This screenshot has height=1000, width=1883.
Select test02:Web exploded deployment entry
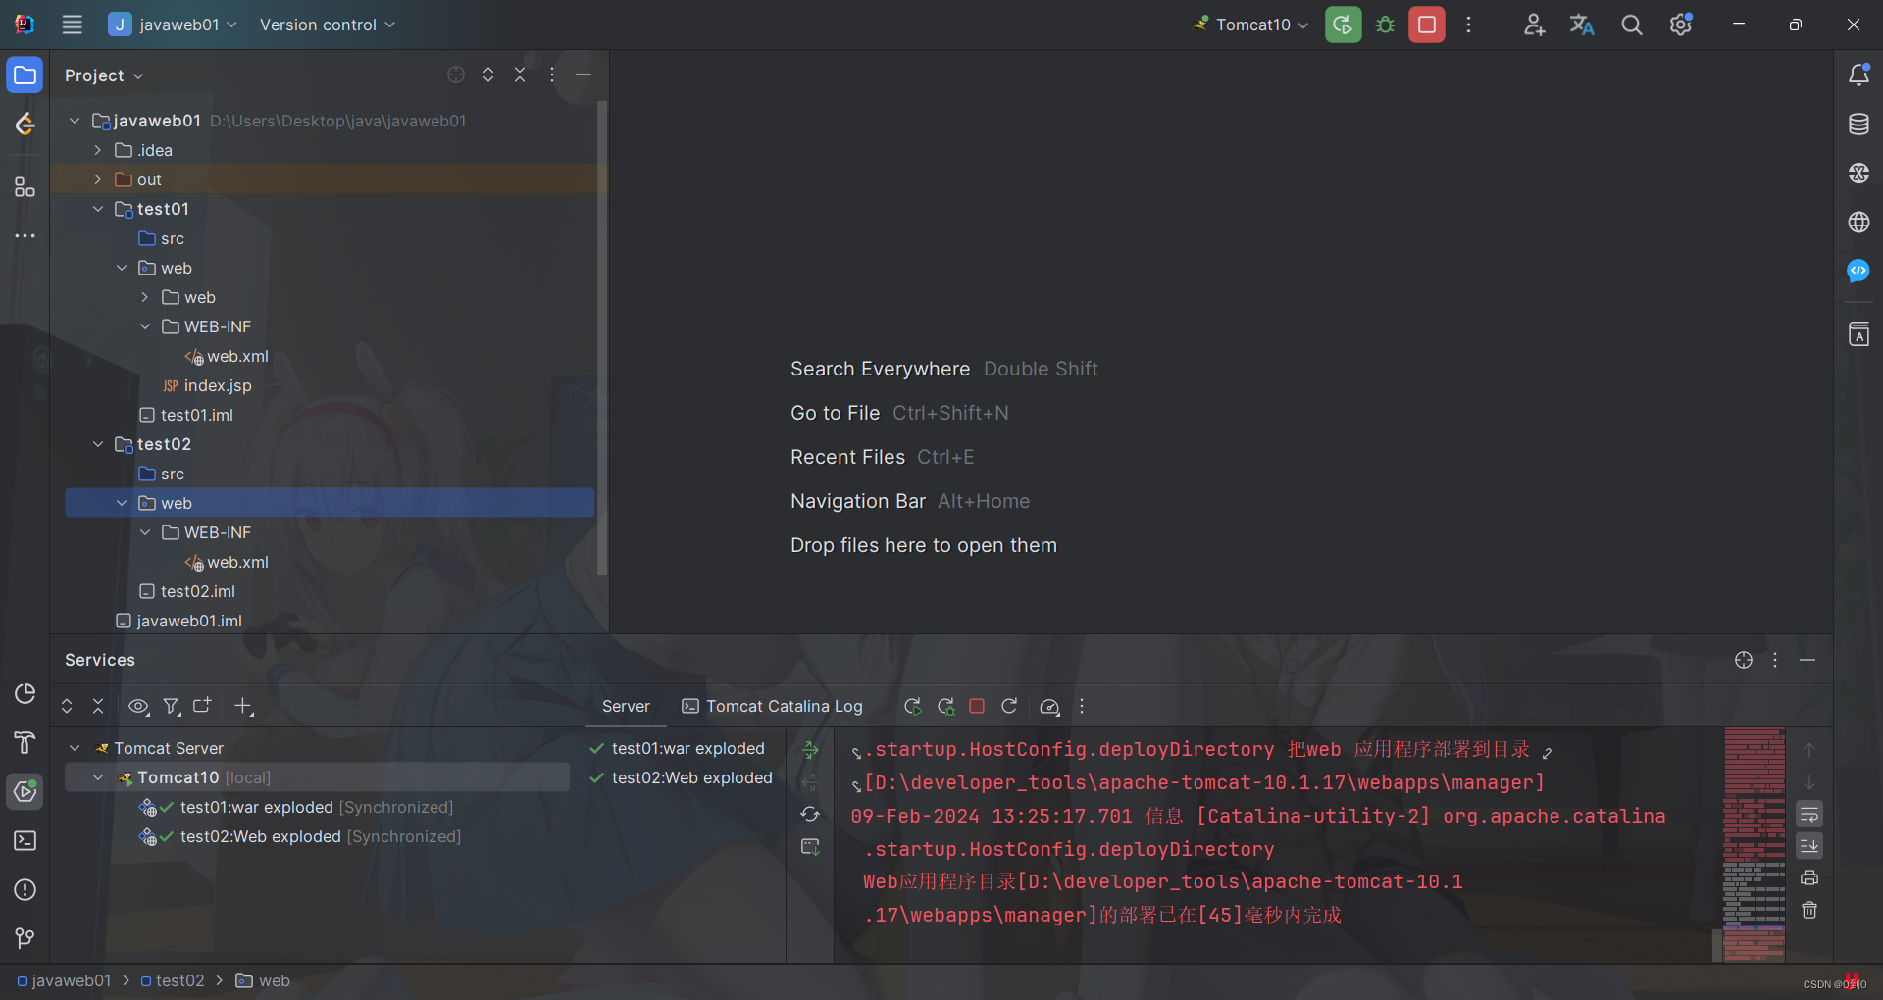[682, 777]
